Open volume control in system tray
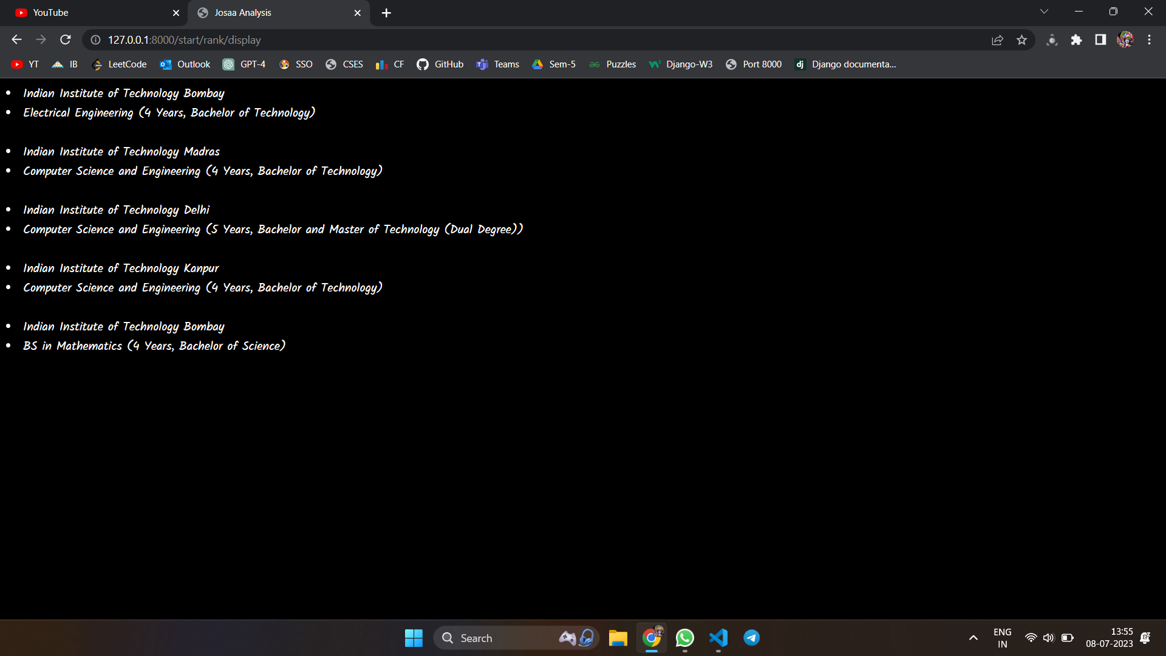The width and height of the screenshot is (1166, 656). (1048, 638)
